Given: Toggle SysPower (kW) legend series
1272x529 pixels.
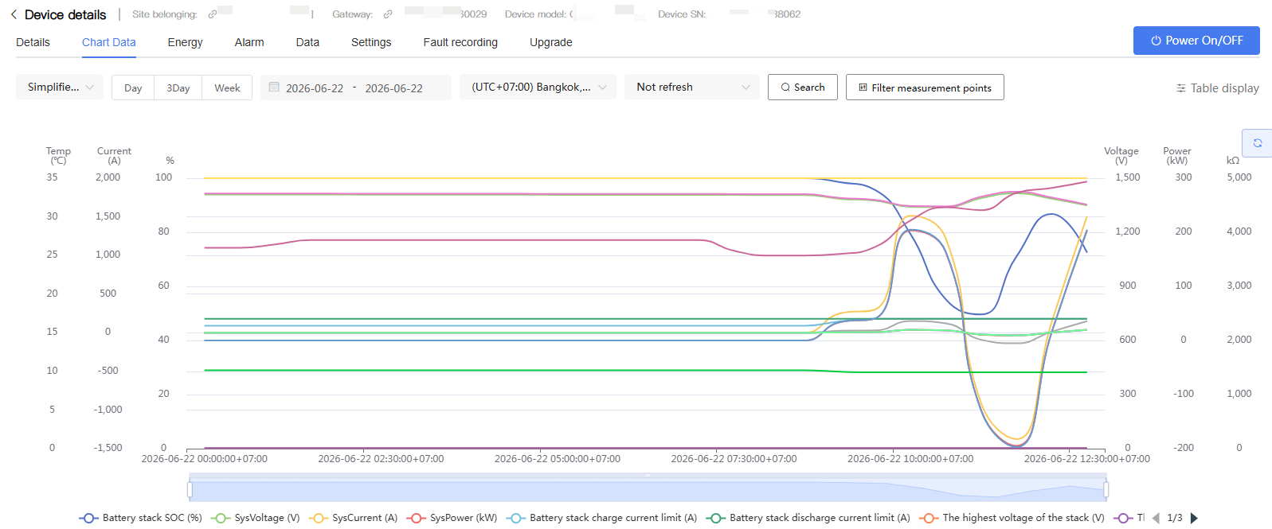Looking at the screenshot, I should [x=452, y=518].
